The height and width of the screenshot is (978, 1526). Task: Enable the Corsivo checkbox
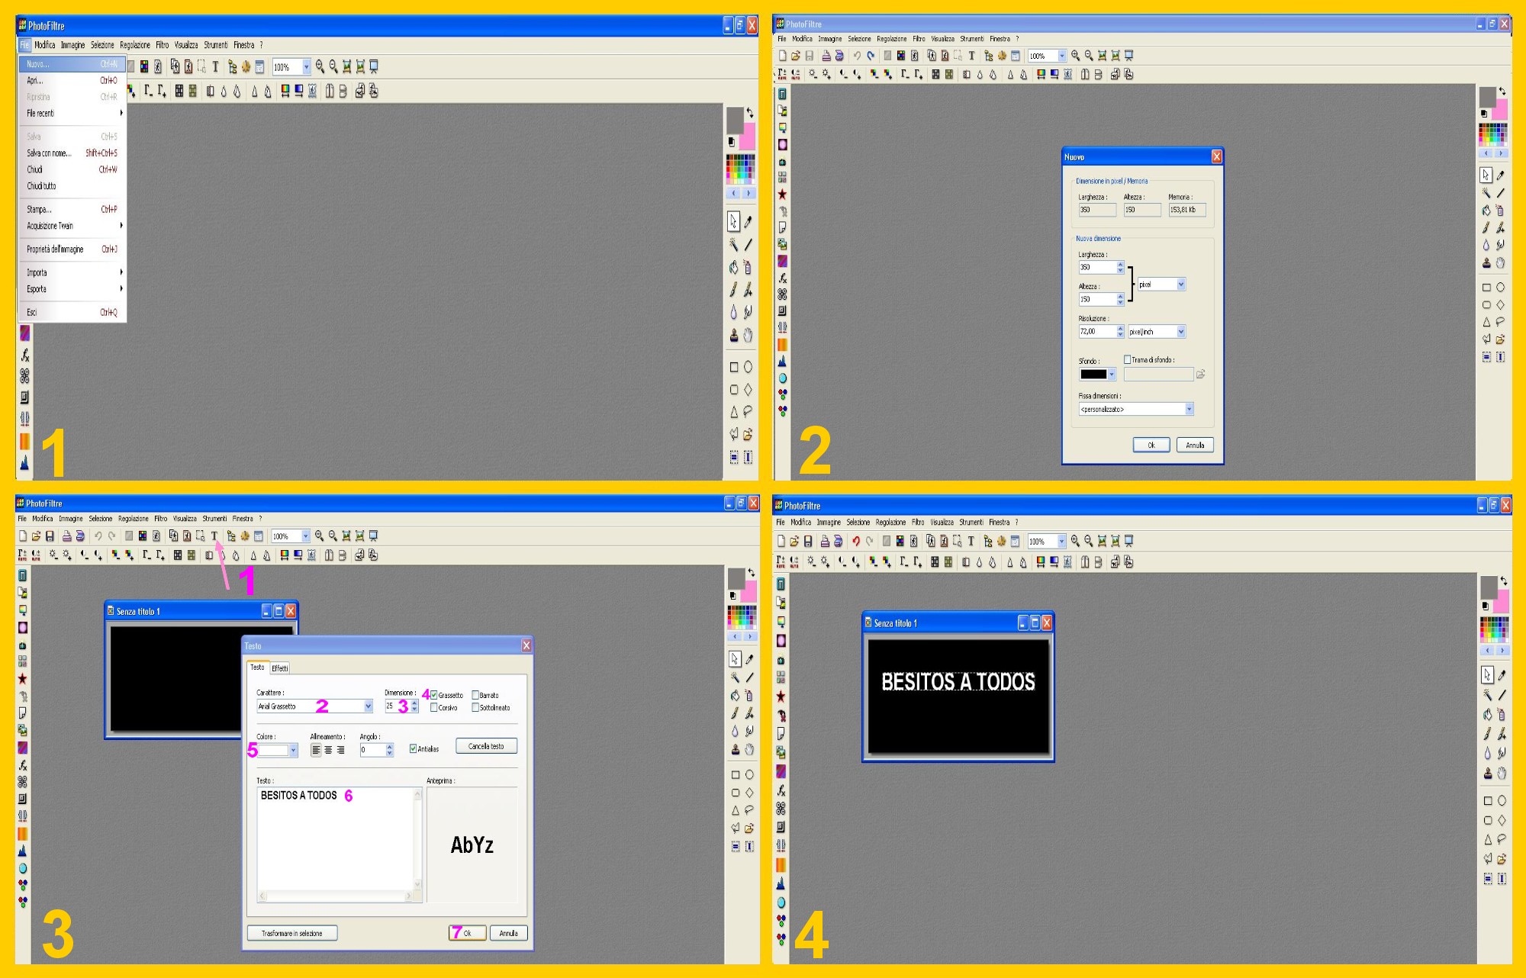(x=434, y=707)
